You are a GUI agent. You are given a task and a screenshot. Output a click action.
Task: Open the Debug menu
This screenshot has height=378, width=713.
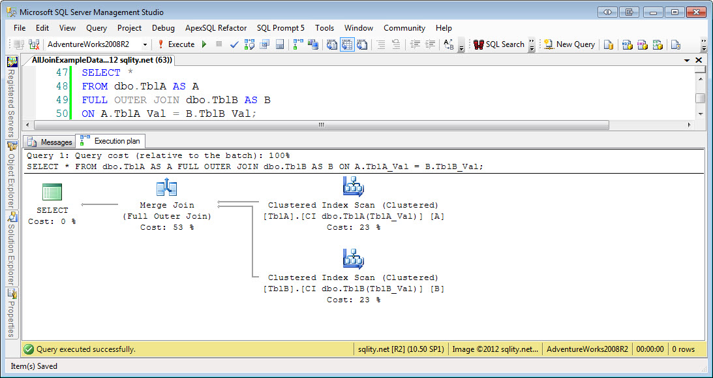pos(163,28)
